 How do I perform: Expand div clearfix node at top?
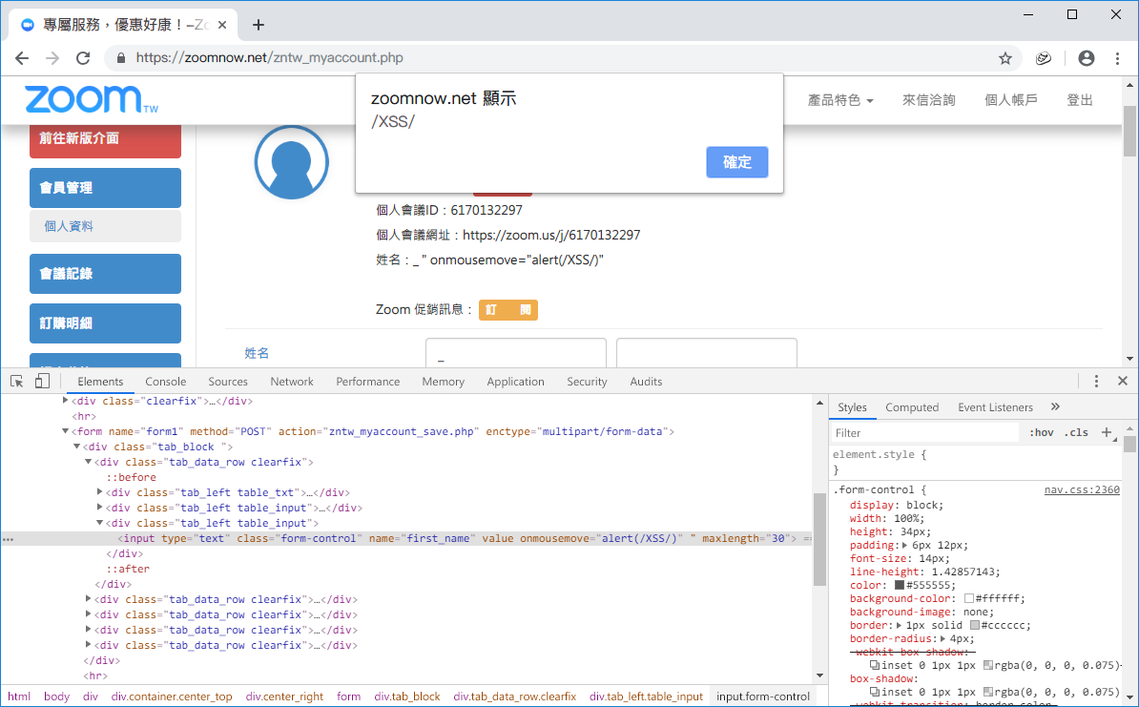coord(66,401)
